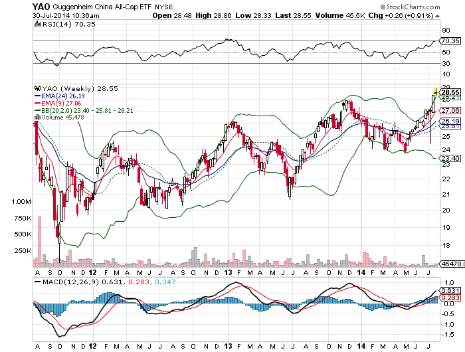Click the 'EMA(9) 27.06' legend entry
Screen dimensions: 465x352
pos(61,103)
